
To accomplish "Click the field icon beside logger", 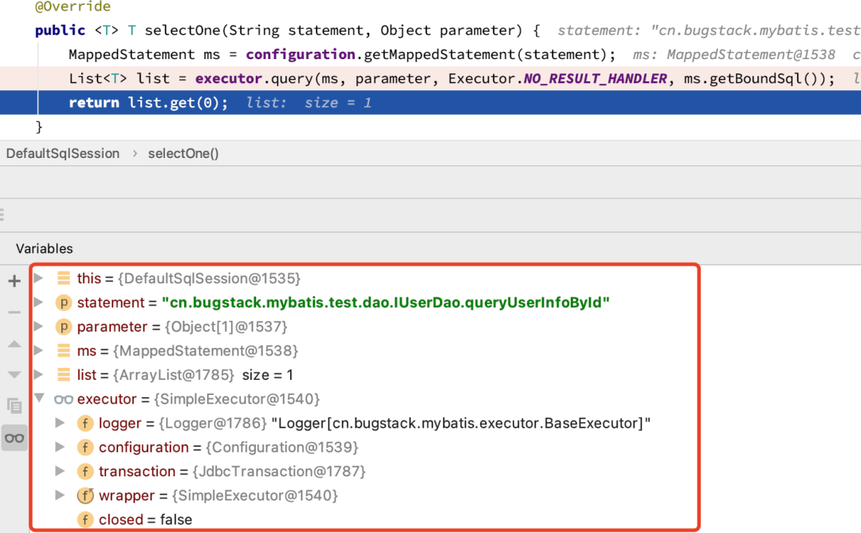I will point(85,424).
